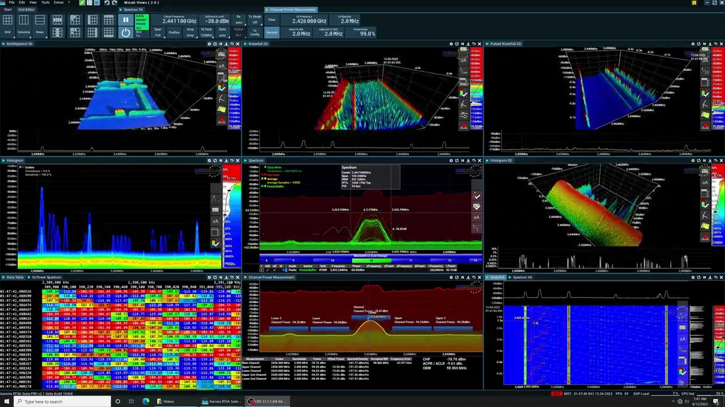
Task: Toggle the Spectran V6 power button
Action: click(125, 33)
